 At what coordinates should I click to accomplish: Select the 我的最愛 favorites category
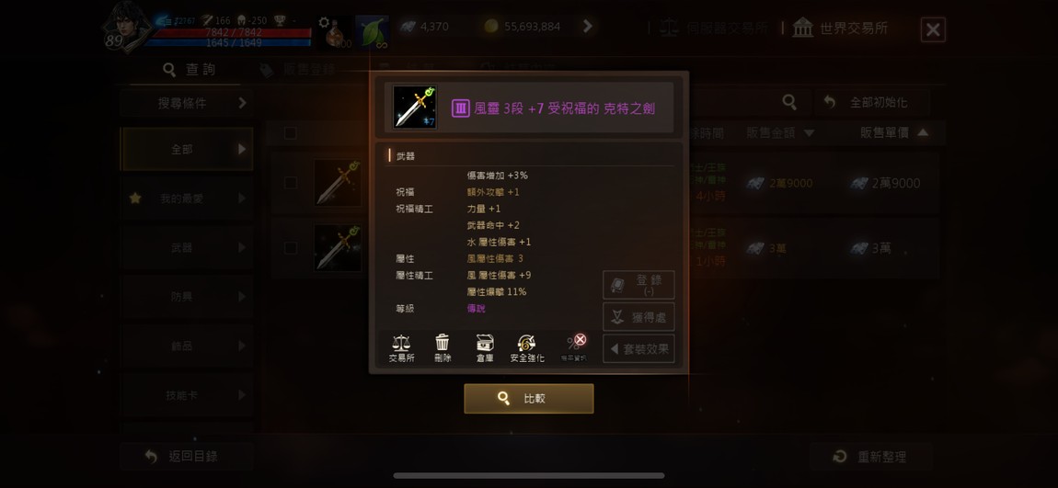click(187, 199)
